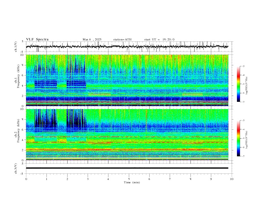Click the "-5" tick on ch.2 color bar

click(243, 138)
